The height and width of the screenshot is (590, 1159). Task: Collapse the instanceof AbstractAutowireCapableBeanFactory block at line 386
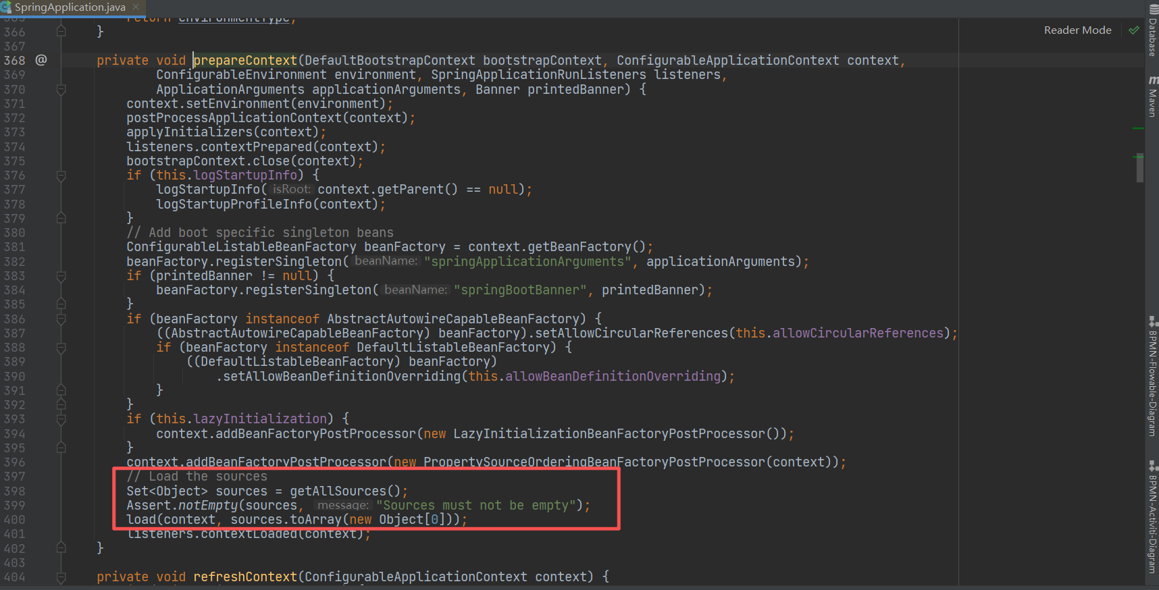[x=61, y=319]
